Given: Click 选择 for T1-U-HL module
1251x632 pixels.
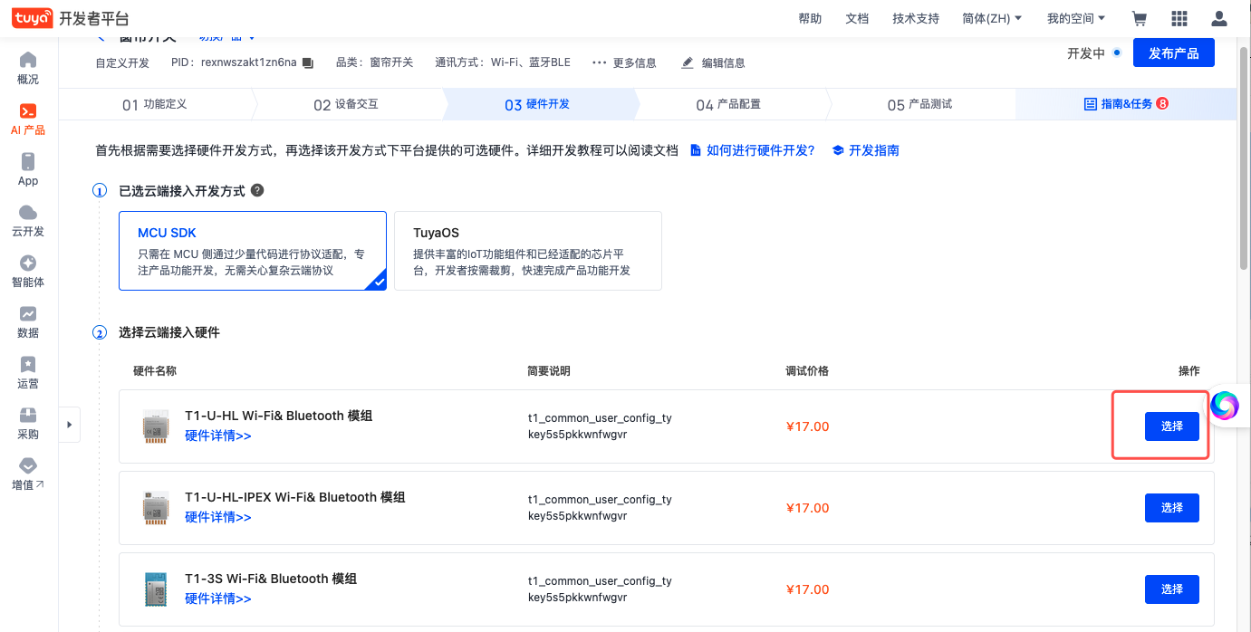Looking at the screenshot, I should (1172, 426).
